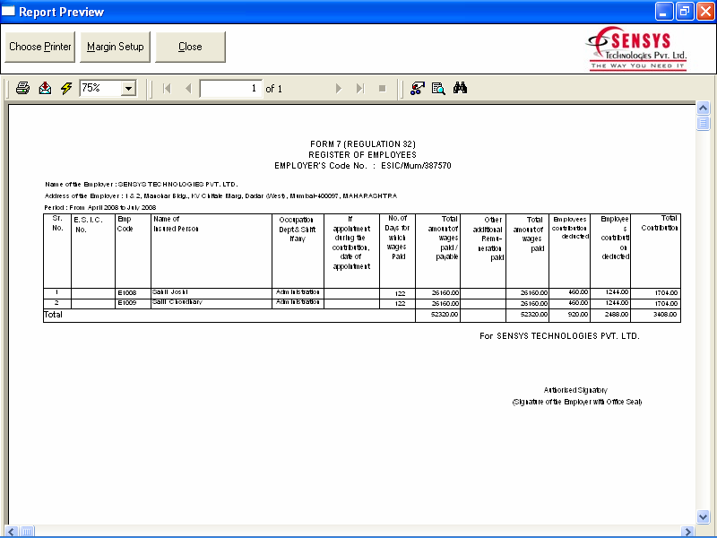
Task: Toggle the group tree icon
Action: coord(417,88)
